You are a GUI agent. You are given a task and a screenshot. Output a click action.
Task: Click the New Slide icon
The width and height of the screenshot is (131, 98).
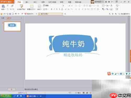click(31, 6)
